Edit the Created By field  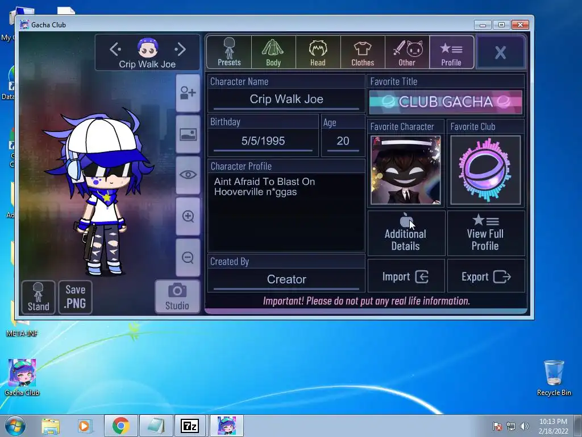click(286, 279)
